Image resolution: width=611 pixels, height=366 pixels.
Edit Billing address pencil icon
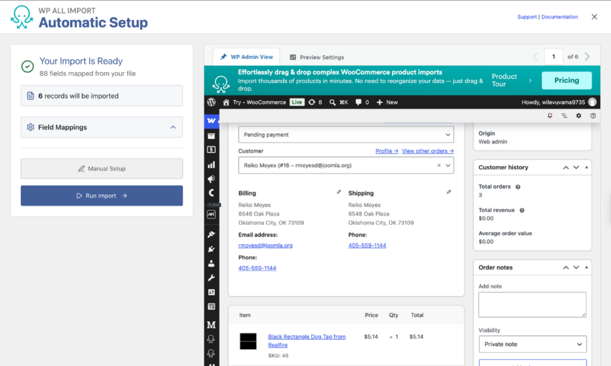(x=339, y=192)
